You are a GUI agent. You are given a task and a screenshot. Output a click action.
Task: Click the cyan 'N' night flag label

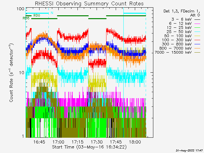coord(52,13)
